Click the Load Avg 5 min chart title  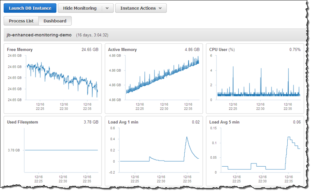(224, 122)
